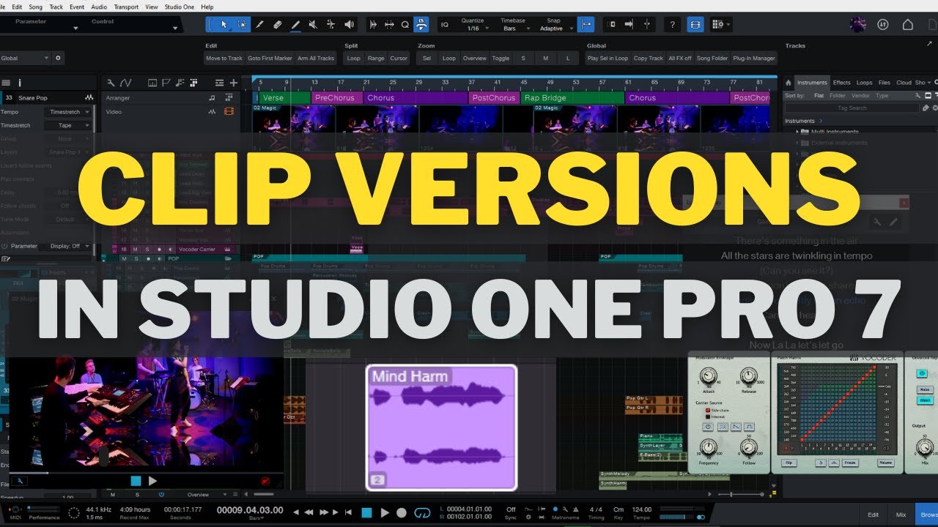
Task: Open macro toolbar settings gear
Action: click(x=59, y=58)
